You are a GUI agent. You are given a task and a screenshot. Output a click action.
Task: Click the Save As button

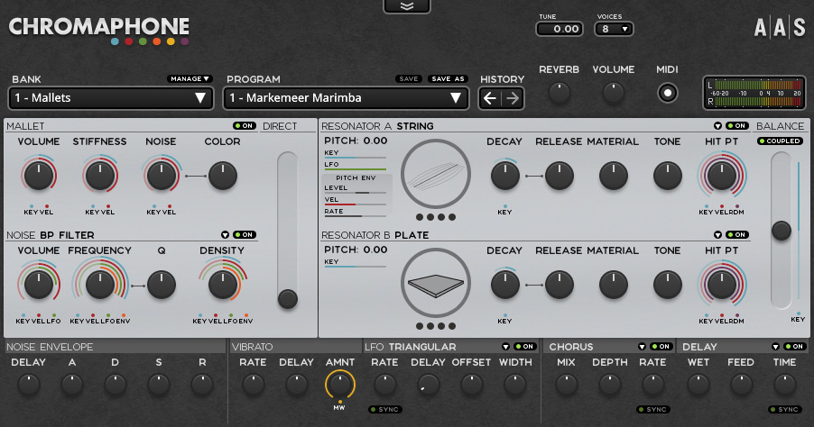448,79
